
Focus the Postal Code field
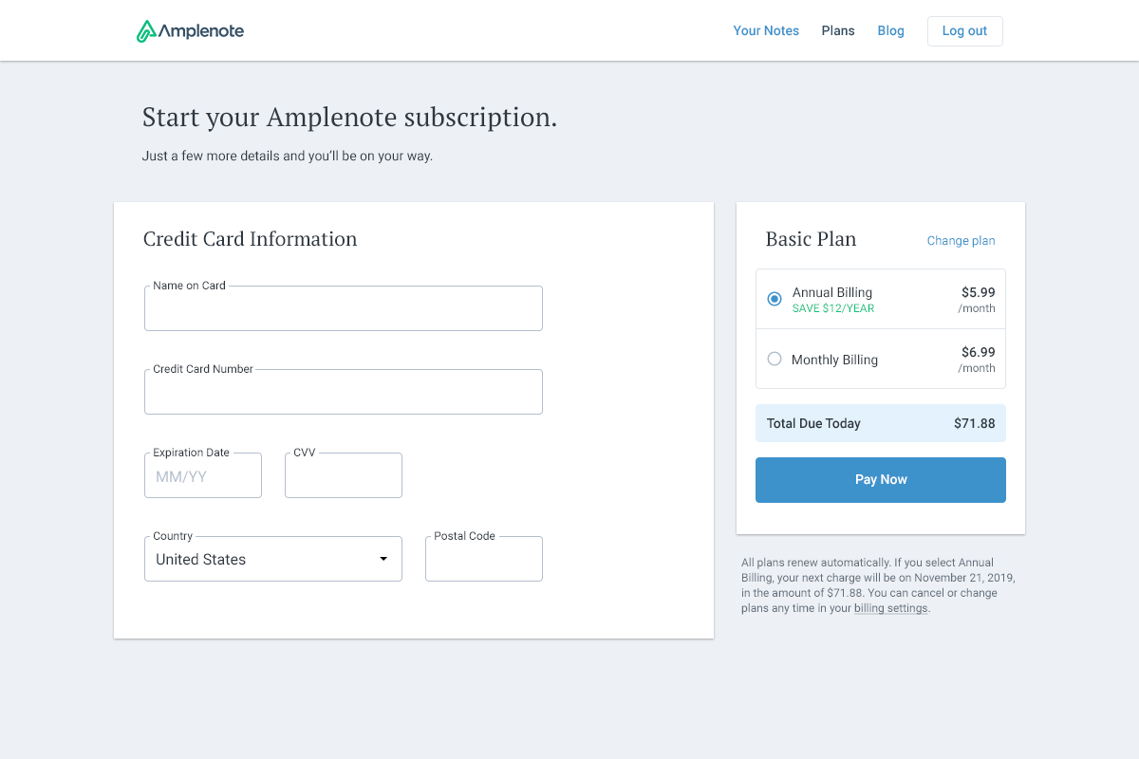pos(483,560)
